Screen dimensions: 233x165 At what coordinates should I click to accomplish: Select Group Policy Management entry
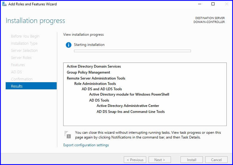[x=88, y=72]
